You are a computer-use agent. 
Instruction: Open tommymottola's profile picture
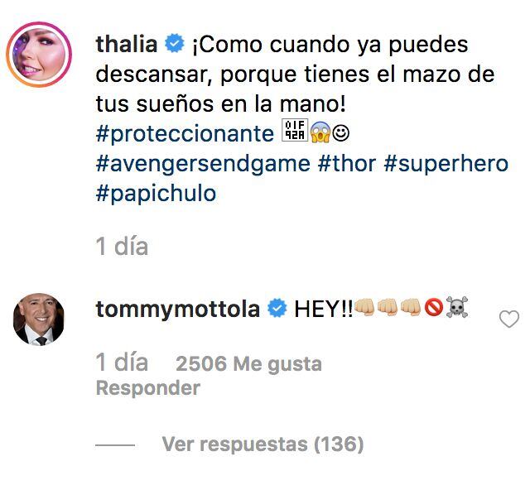click(39, 319)
